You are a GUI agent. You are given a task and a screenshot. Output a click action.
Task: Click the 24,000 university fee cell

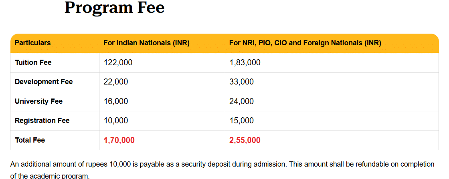(x=241, y=101)
